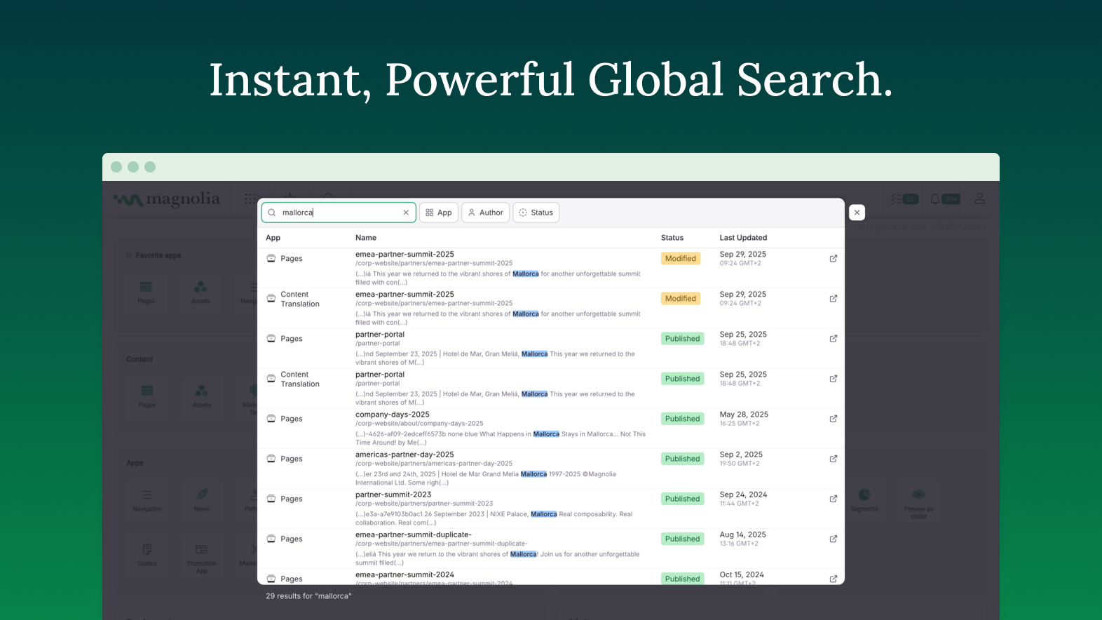Select the company-days-2025 result name
1102x620 pixels.
pos(393,415)
